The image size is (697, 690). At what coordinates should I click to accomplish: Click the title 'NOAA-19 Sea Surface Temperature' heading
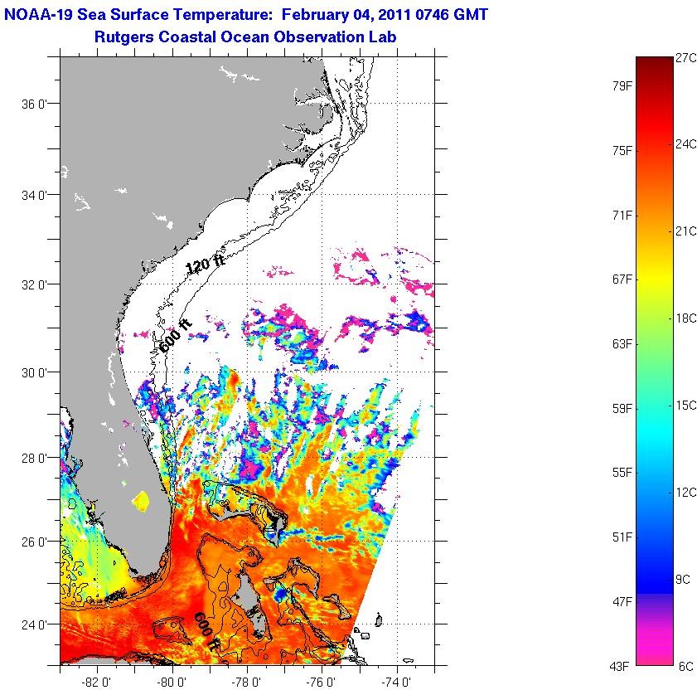click(246, 15)
